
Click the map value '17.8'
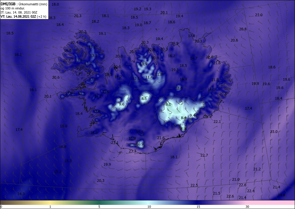click(x=191, y=36)
